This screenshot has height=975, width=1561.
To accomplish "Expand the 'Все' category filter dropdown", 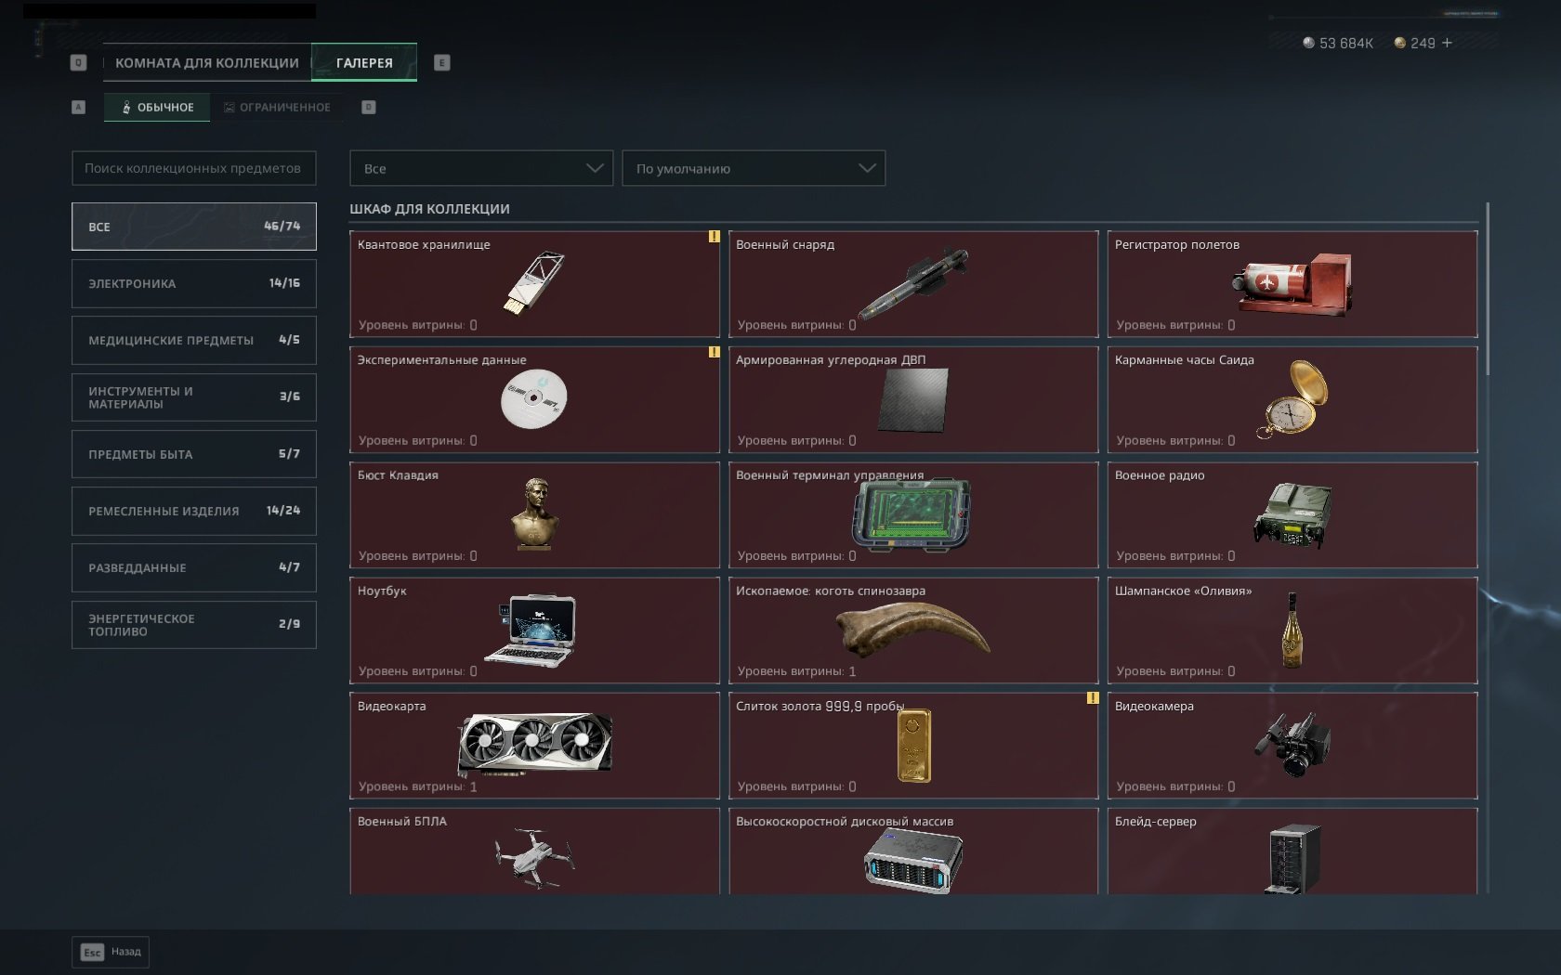I will 481,168.
